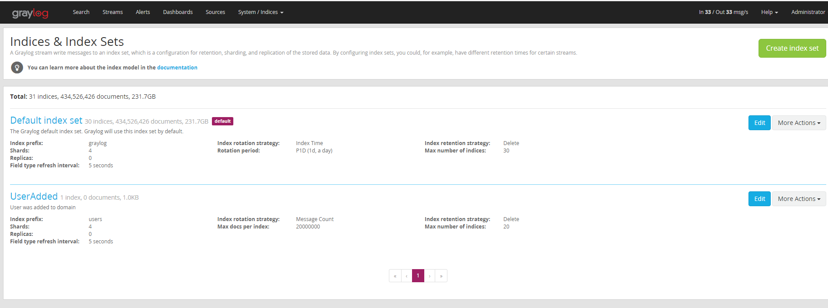Go to last page of pagination

click(441, 276)
